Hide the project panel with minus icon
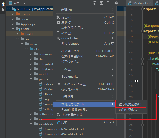 coord(123,3)
